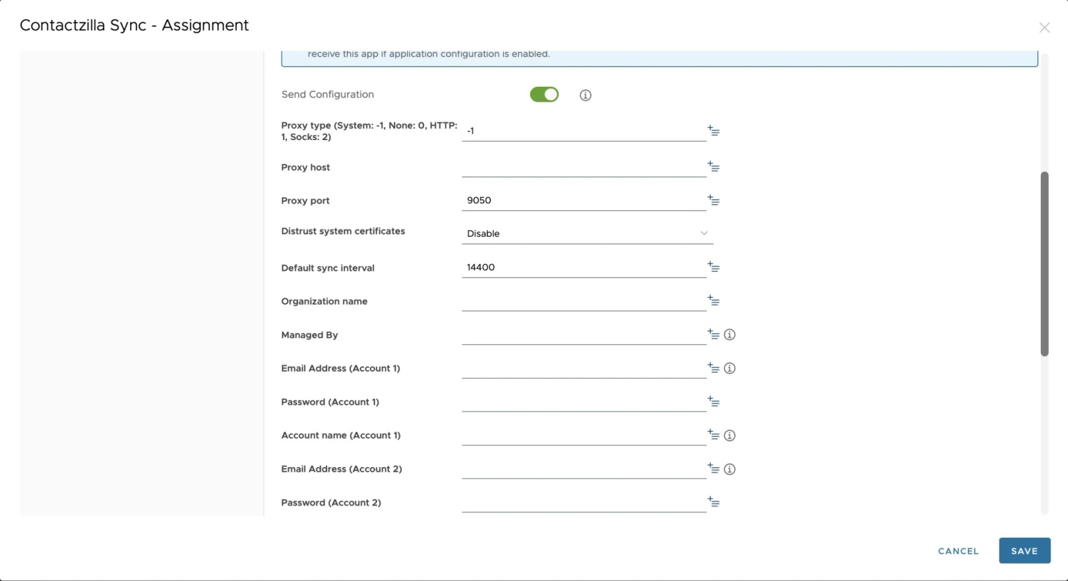Insert lookup value for Proxy type
The width and height of the screenshot is (1068, 581).
tap(714, 131)
